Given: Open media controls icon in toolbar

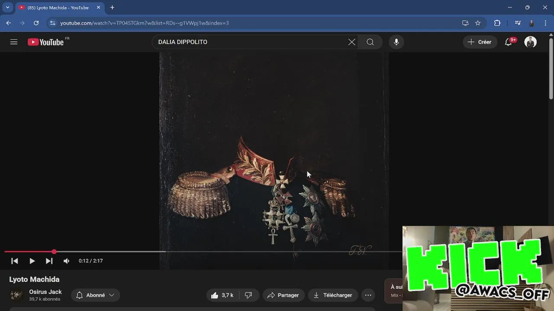Looking at the screenshot, I should pyautogui.click(x=518, y=23).
